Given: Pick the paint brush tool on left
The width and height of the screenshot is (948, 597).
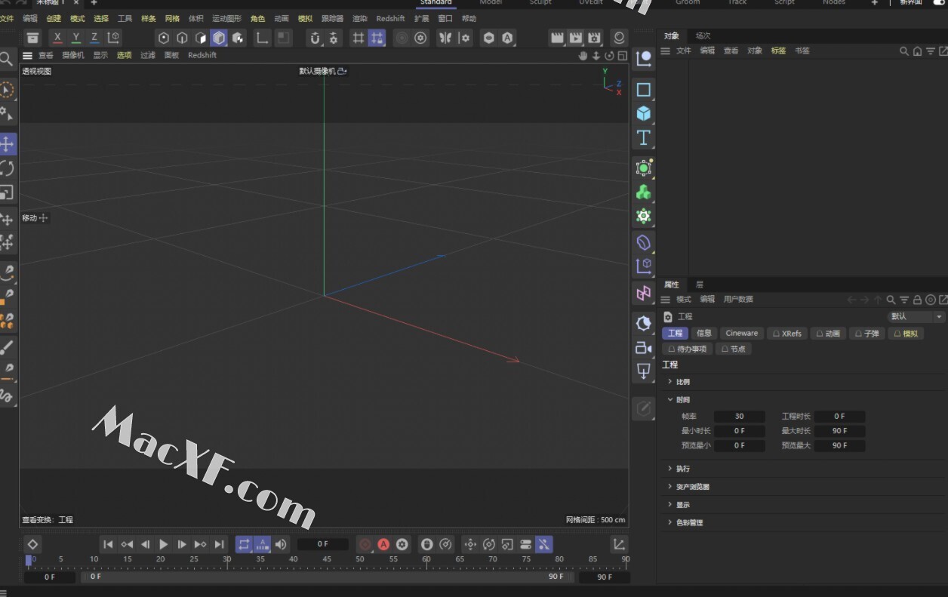Looking at the screenshot, I should [7, 348].
